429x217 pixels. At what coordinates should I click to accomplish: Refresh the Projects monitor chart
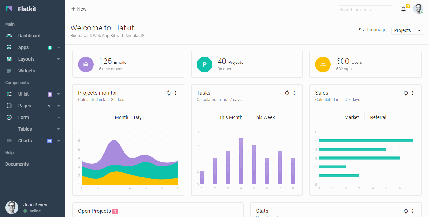coord(168,93)
